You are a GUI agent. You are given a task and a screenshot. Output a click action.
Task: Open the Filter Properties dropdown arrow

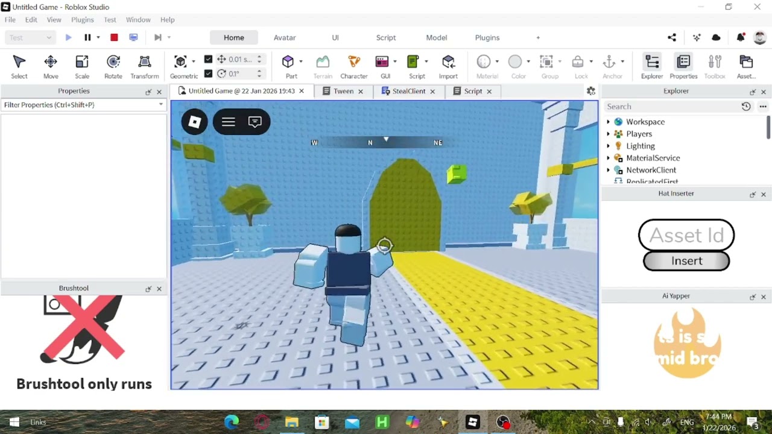[x=161, y=105]
